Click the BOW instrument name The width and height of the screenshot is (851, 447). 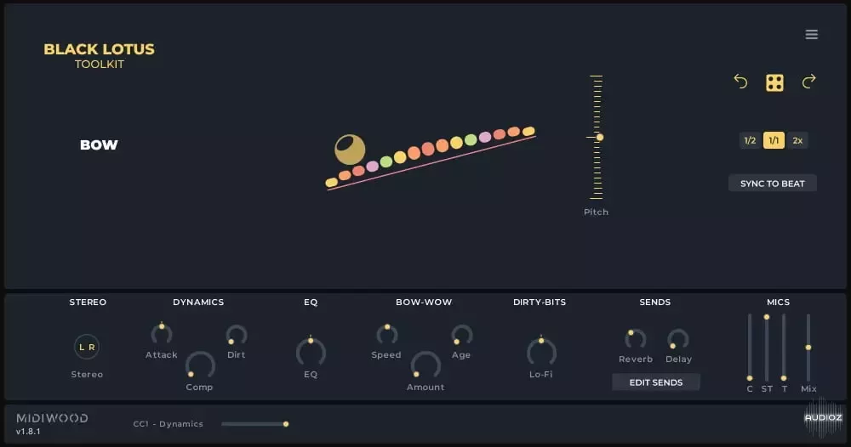pos(99,145)
